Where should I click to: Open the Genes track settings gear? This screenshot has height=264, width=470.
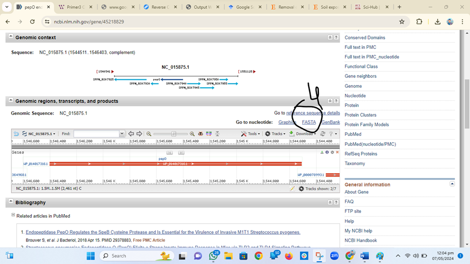point(332,152)
